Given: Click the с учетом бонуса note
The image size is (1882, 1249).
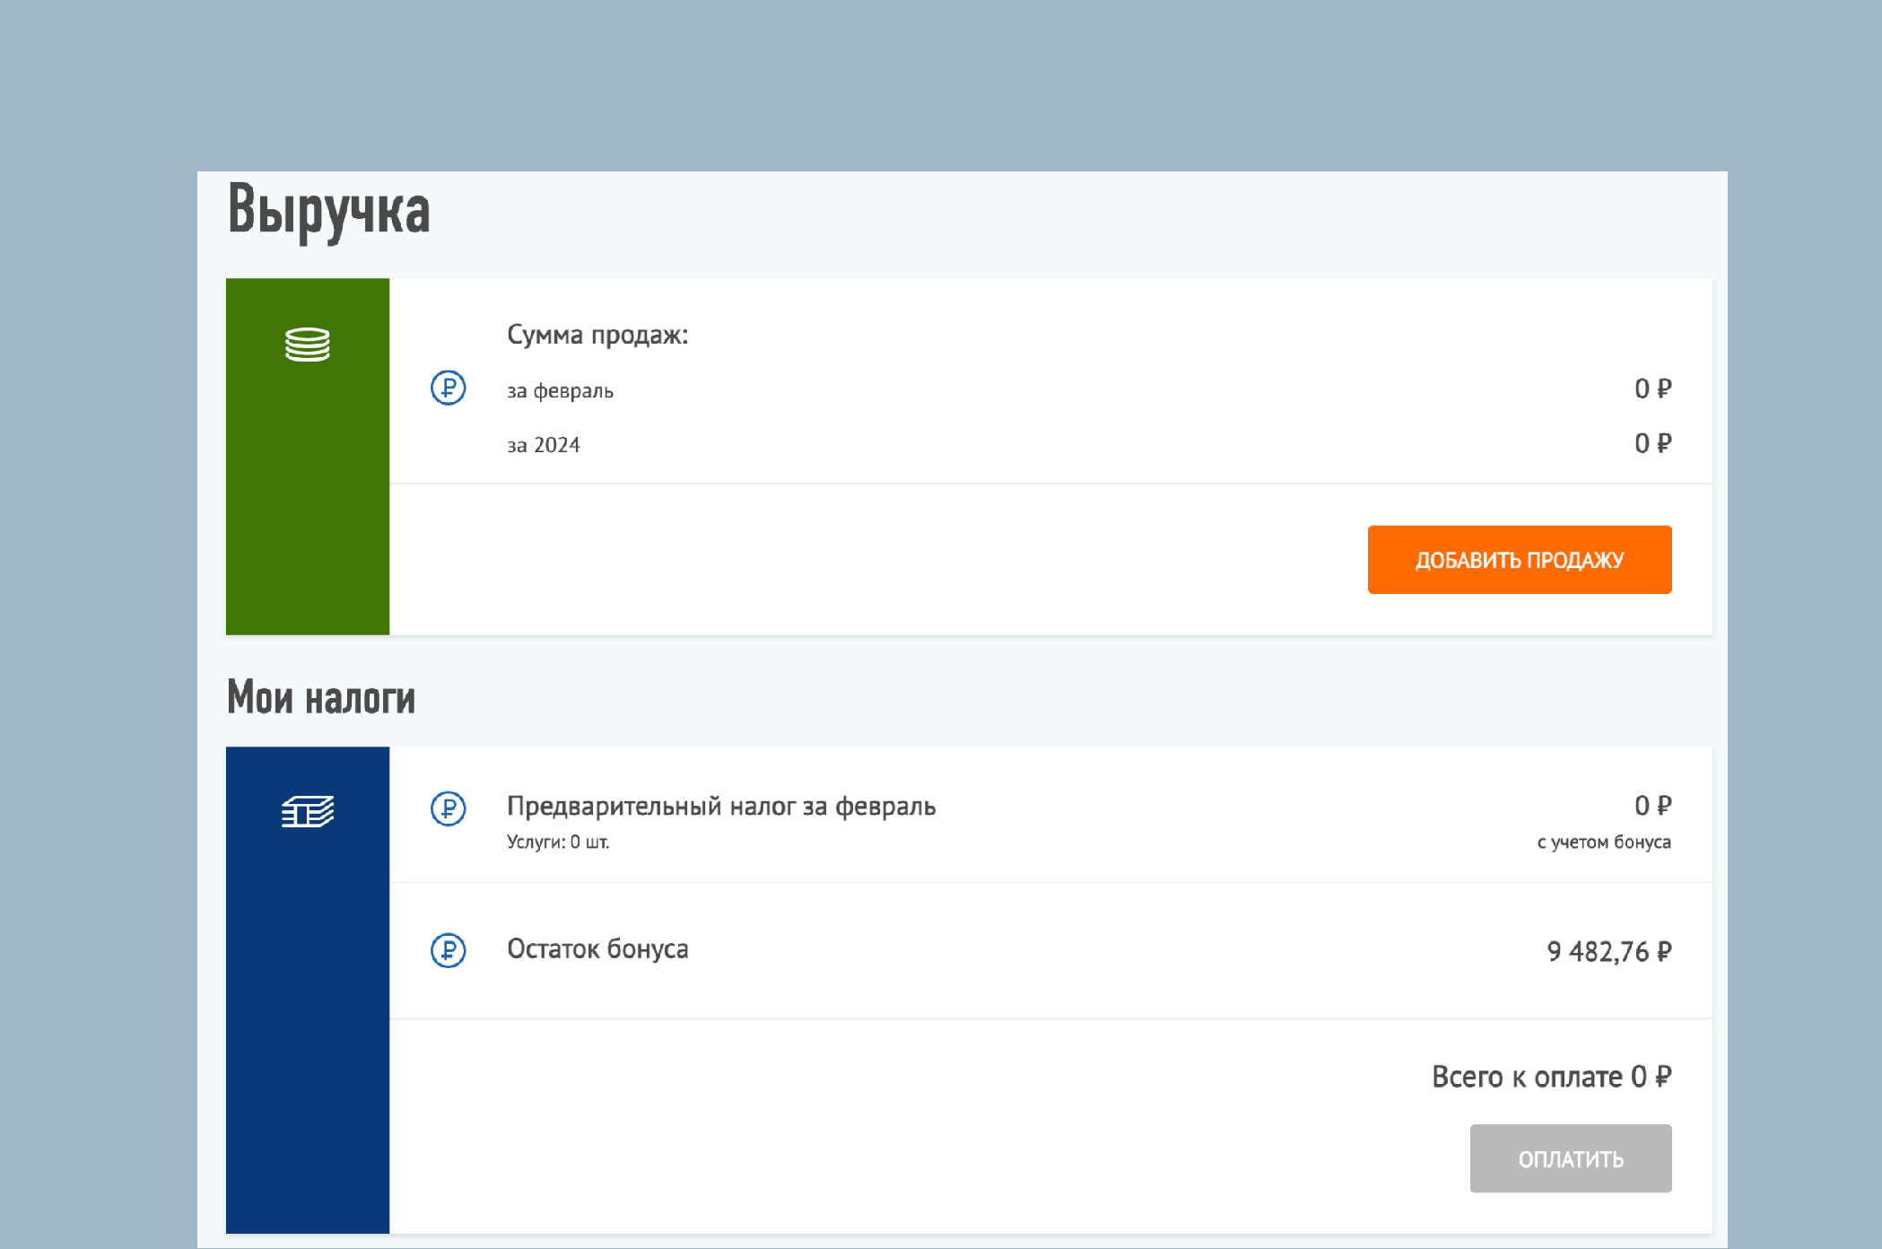Looking at the screenshot, I should click(1603, 843).
